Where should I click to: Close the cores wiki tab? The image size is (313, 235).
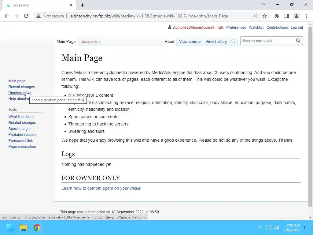(x=71, y=5)
